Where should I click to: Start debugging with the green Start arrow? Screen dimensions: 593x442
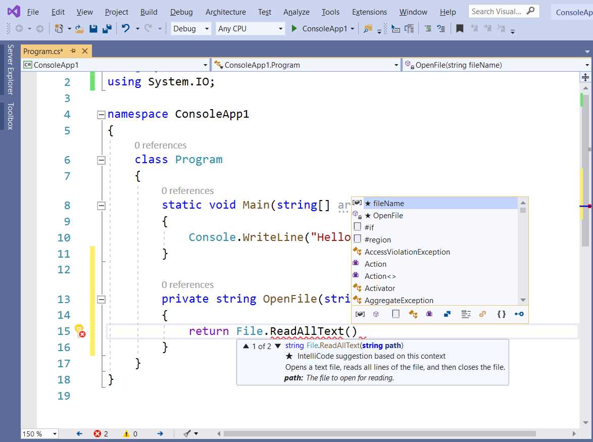(x=294, y=29)
